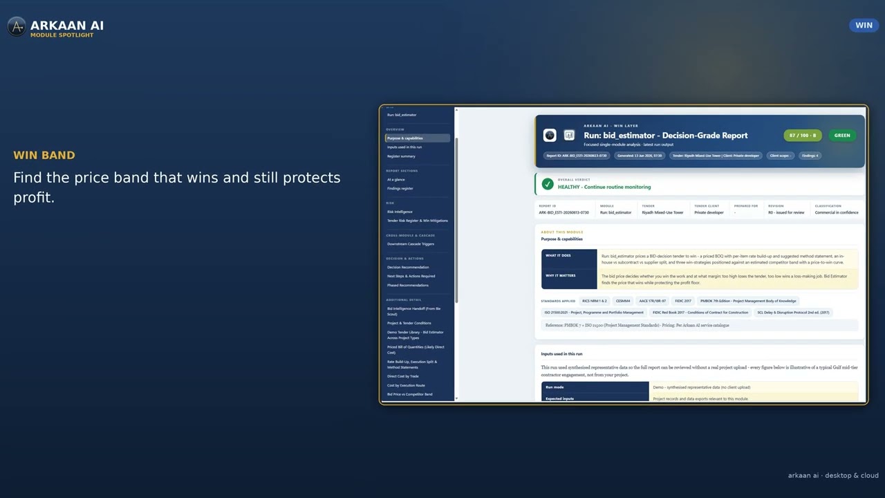Open Priced Bill of Quantities sidebar link
885x498 pixels.
tap(416, 349)
